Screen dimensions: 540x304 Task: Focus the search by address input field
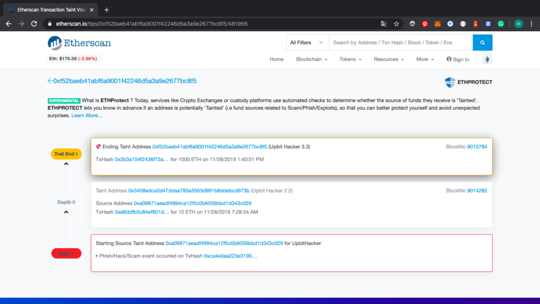pos(401,42)
